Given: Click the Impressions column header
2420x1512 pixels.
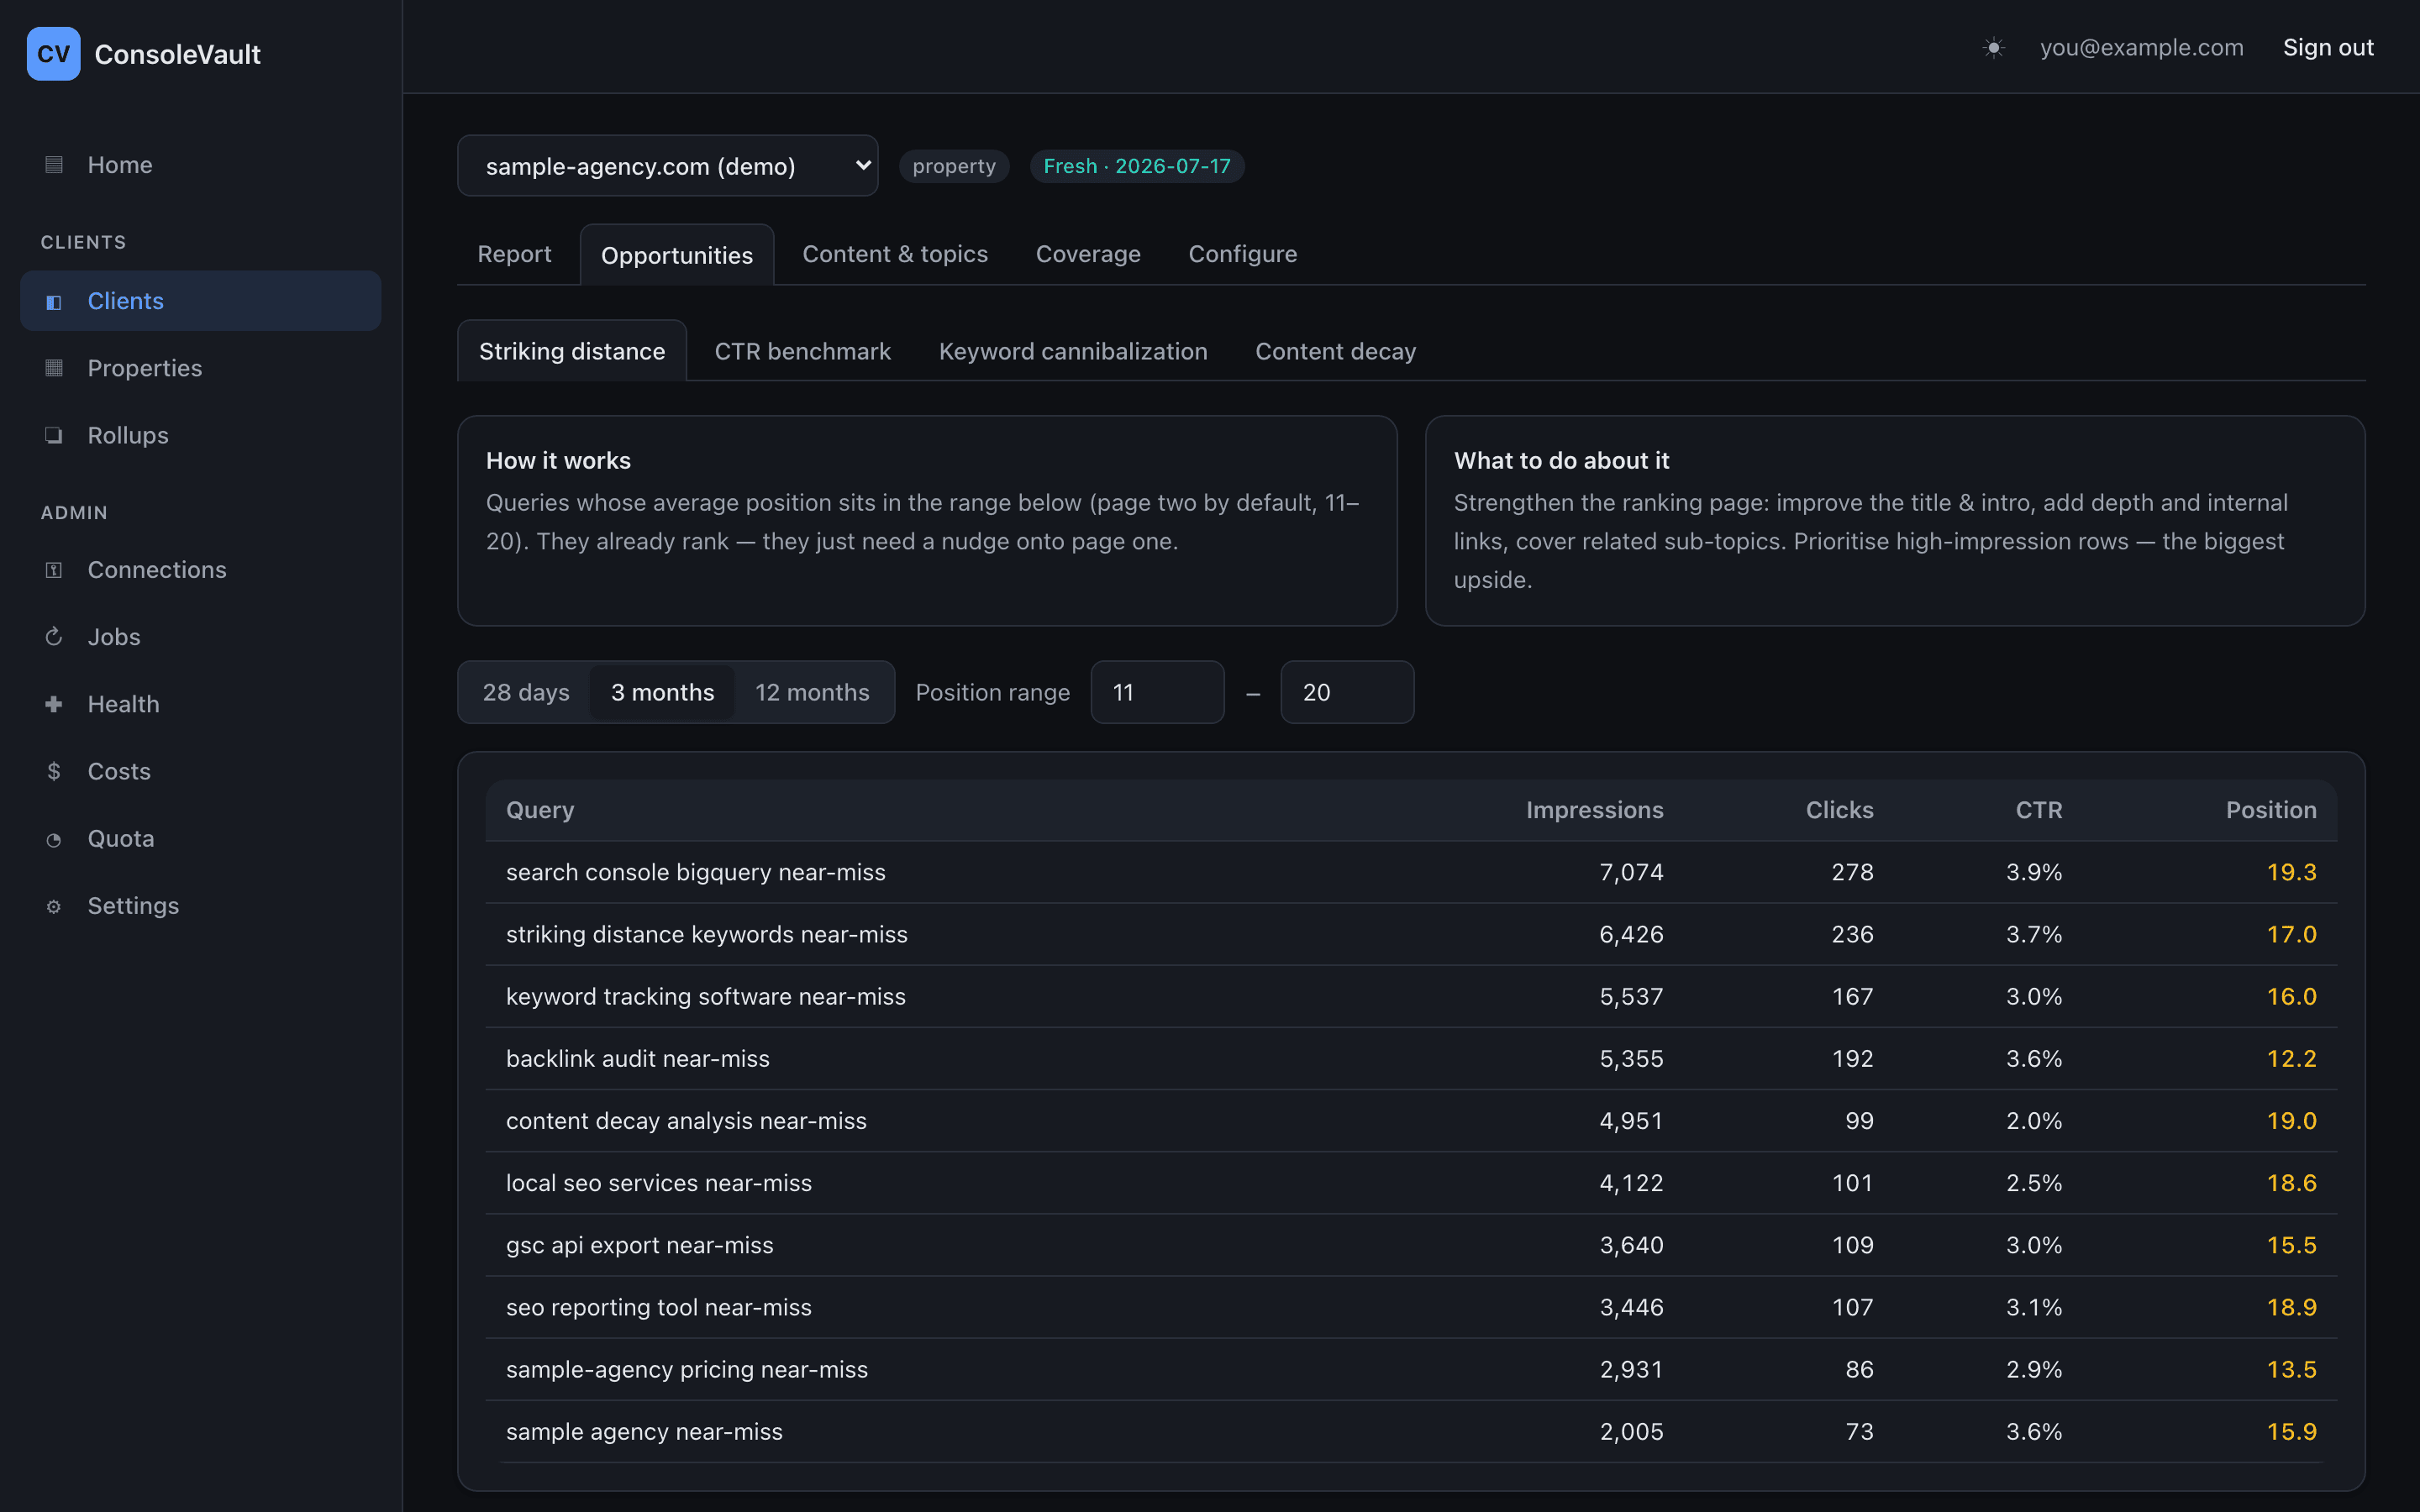Looking at the screenshot, I should (x=1594, y=810).
